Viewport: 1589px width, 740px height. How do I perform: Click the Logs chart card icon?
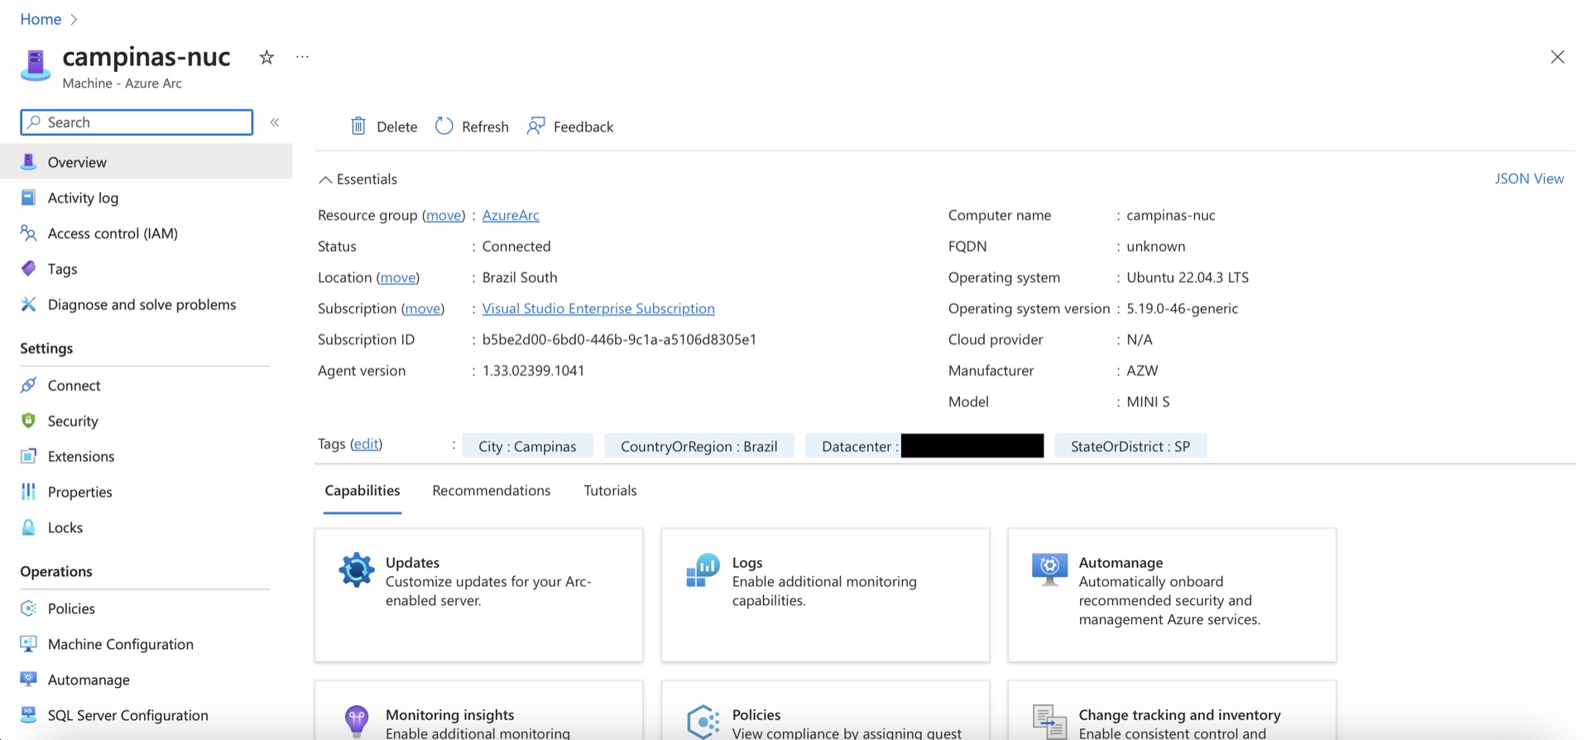click(x=703, y=570)
